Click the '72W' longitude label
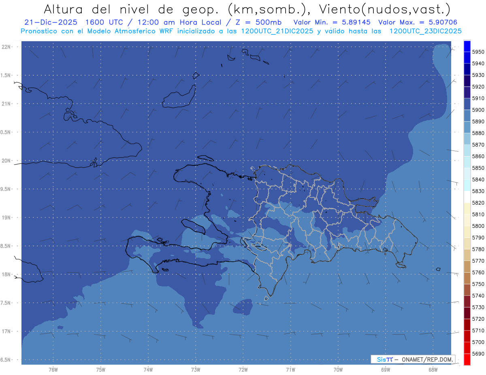This screenshot has width=486, height=375. tap(243, 370)
